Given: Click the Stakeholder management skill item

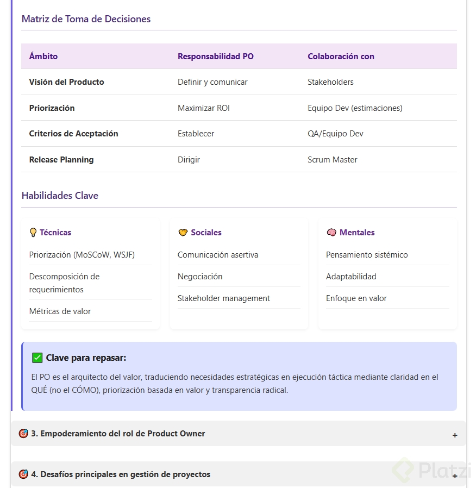Looking at the screenshot, I should pyautogui.click(x=224, y=298).
